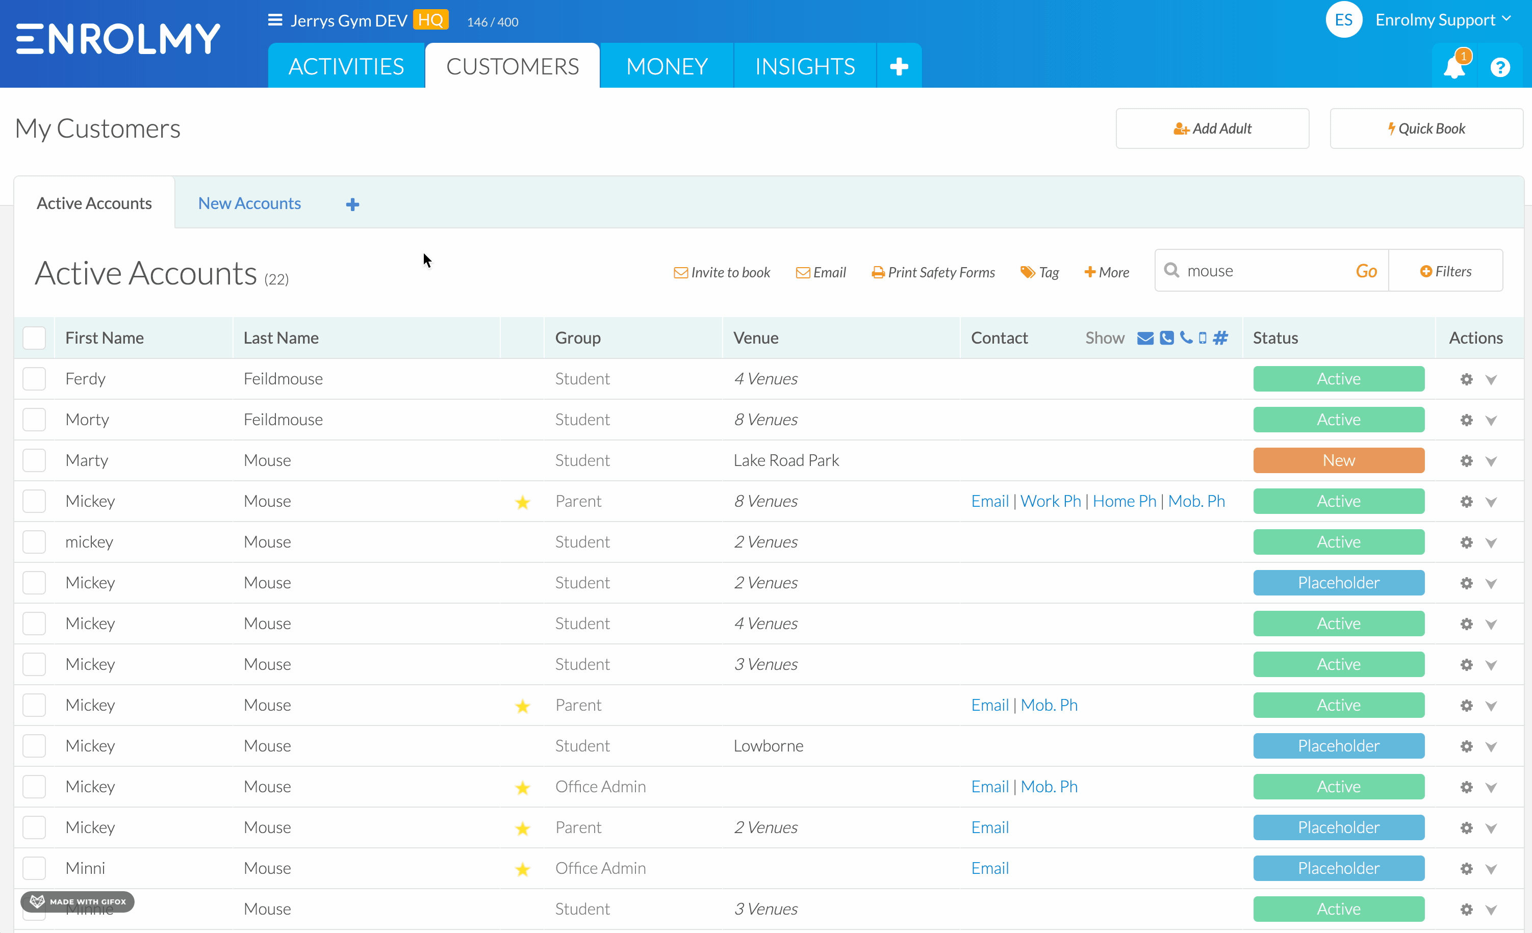Toggle the select-all header checkbox

click(x=34, y=338)
